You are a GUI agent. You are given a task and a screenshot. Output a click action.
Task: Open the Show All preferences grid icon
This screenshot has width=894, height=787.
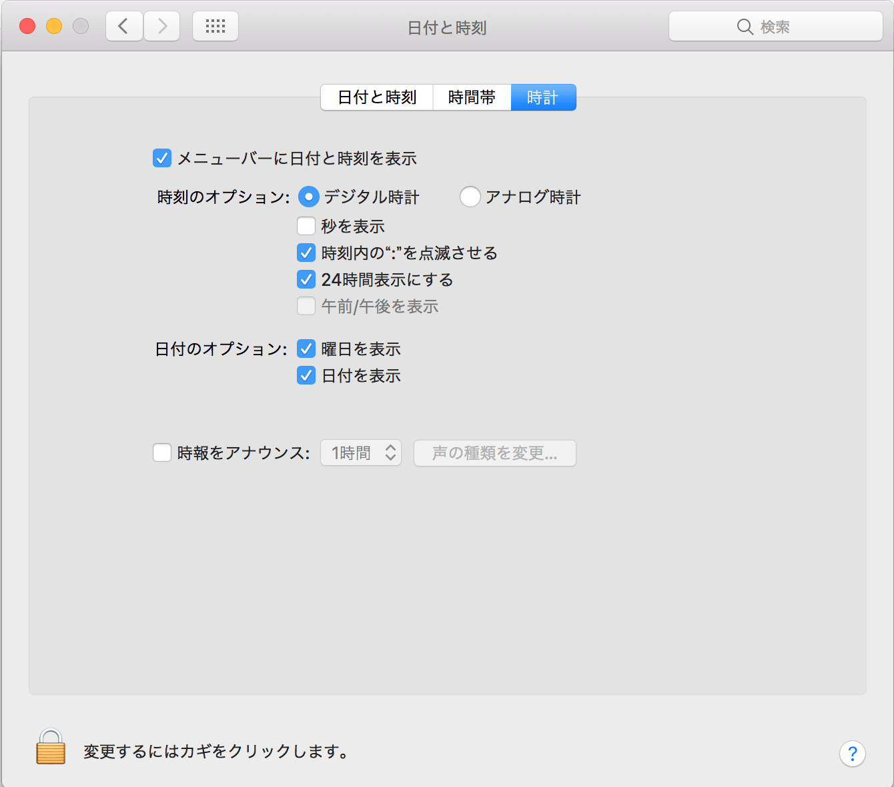(215, 26)
